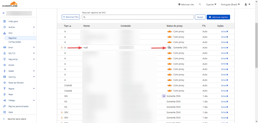Click the Rede location pin icon

click(x=5, y=94)
